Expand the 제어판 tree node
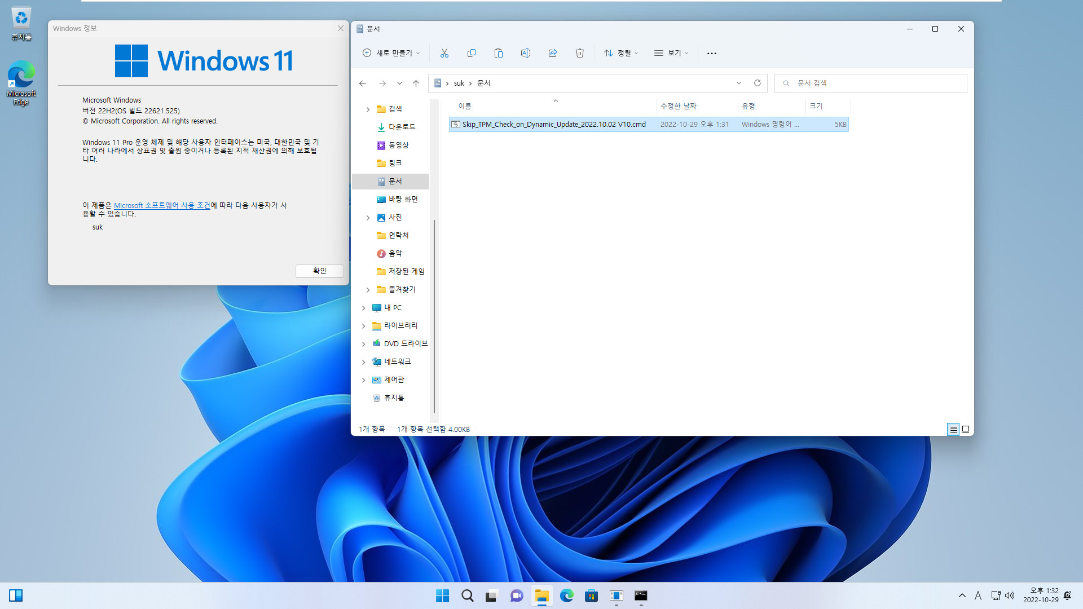1083x609 pixels. click(364, 380)
